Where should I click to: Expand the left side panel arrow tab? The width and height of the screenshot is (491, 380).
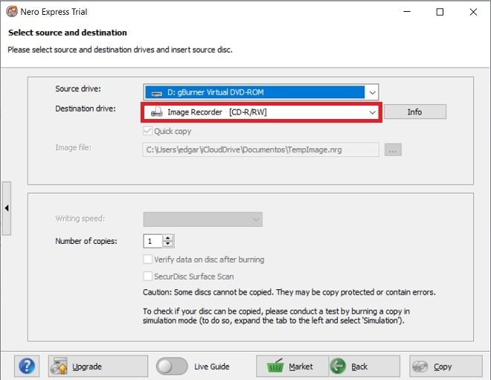click(7, 208)
